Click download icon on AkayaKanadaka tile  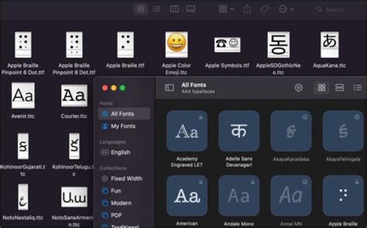(305, 117)
